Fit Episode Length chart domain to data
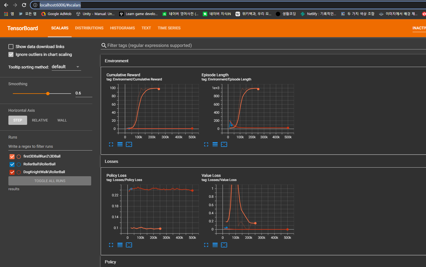The width and height of the screenshot is (426, 267). 224,144
